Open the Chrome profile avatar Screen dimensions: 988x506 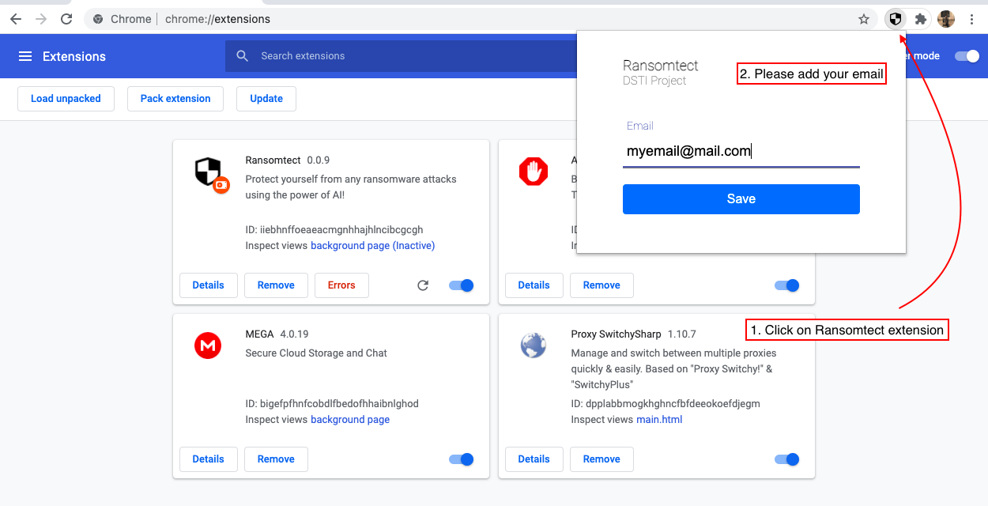pos(946,19)
